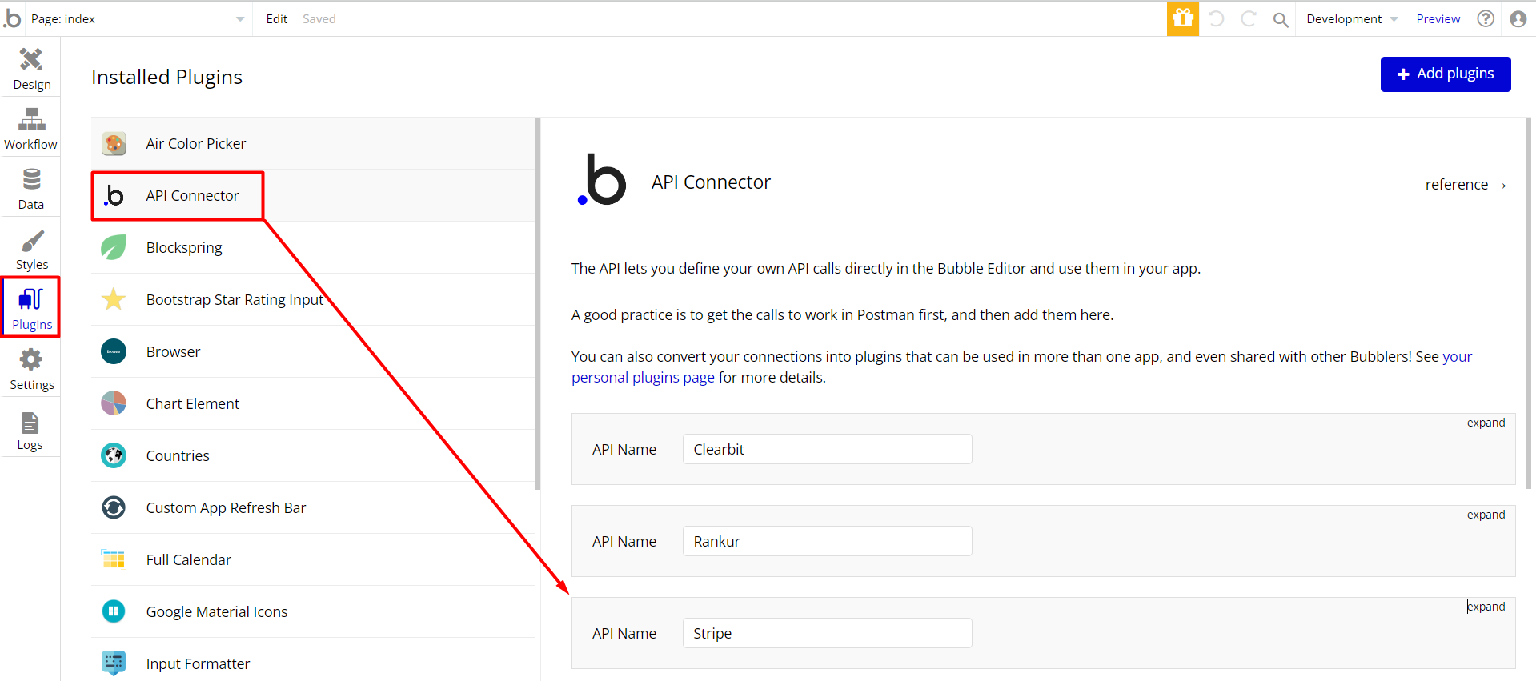Open the Development version dropdown
1536x681 pixels.
[1352, 18]
